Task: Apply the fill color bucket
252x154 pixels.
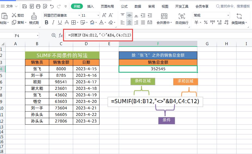Action: 92,22
